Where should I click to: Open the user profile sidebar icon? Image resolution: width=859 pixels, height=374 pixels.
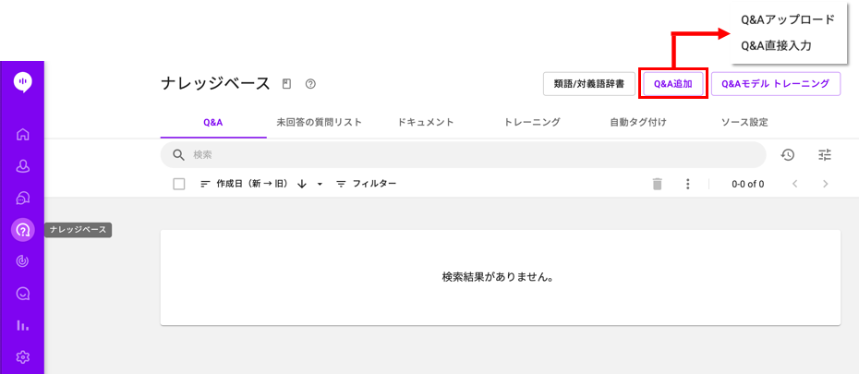coord(22,166)
